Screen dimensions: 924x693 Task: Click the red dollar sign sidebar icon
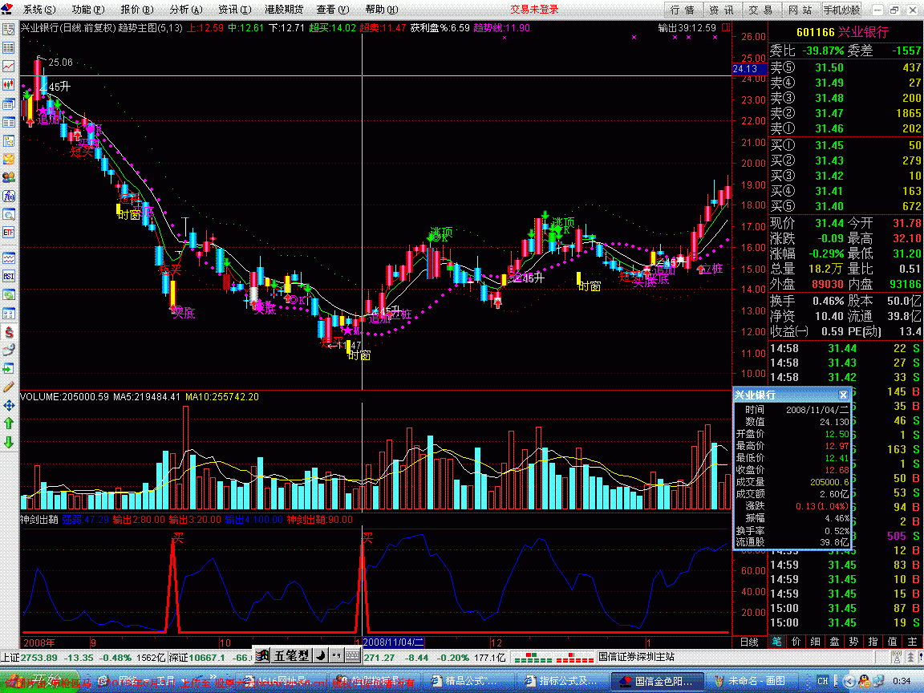coord(9,332)
